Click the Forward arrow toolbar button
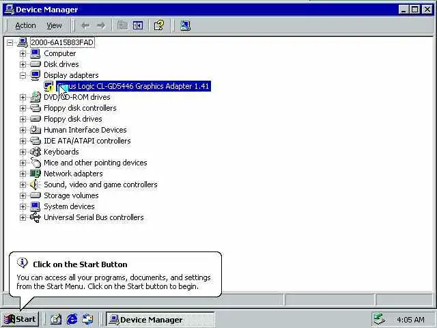437x328 pixels. point(100,26)
